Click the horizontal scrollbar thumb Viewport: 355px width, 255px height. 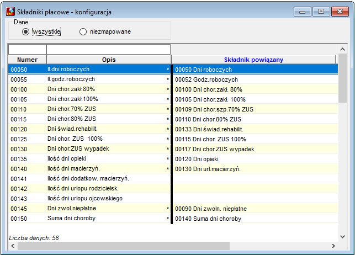124,246
